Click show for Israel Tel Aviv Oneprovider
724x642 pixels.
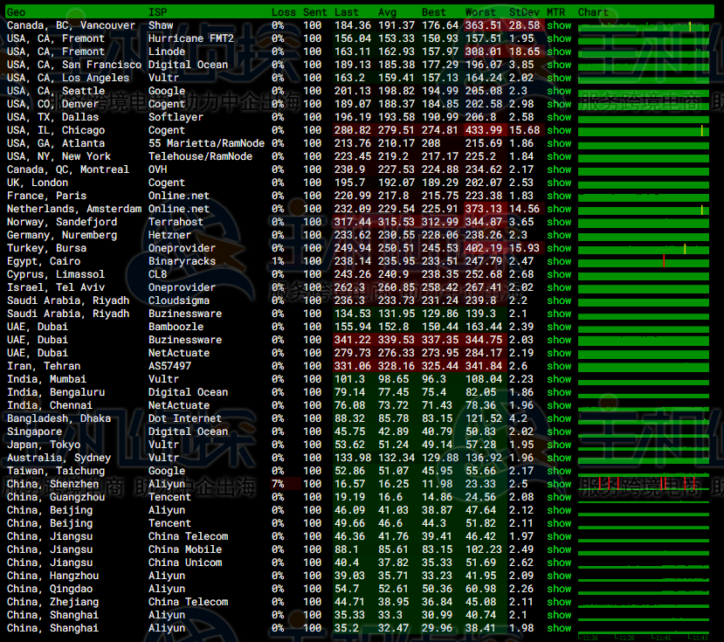[x=559, y=287]
